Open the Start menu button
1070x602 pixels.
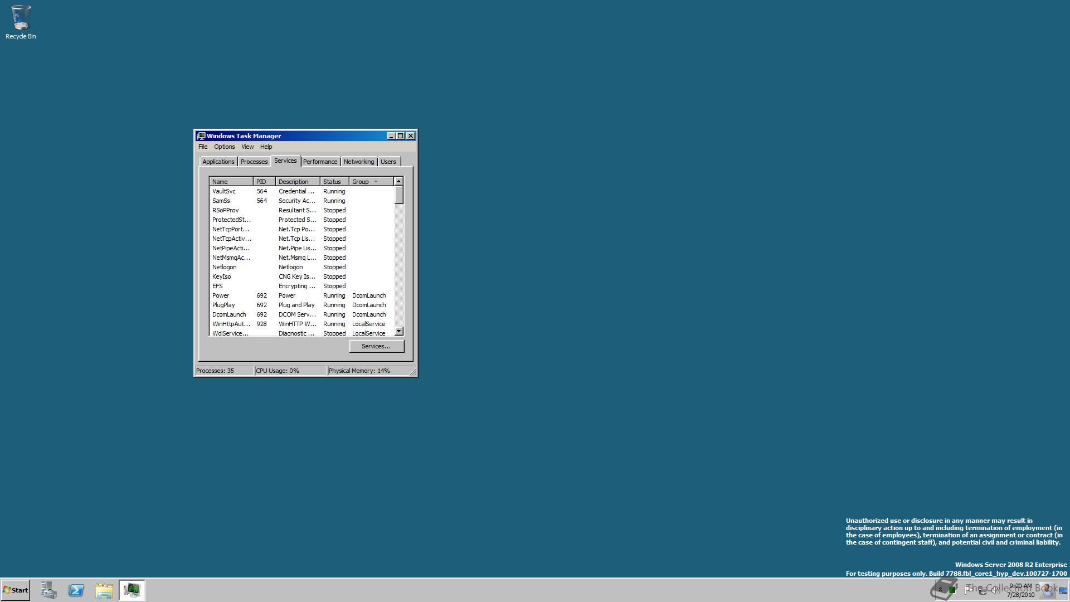pyautogui.click(x=16, y=590)
